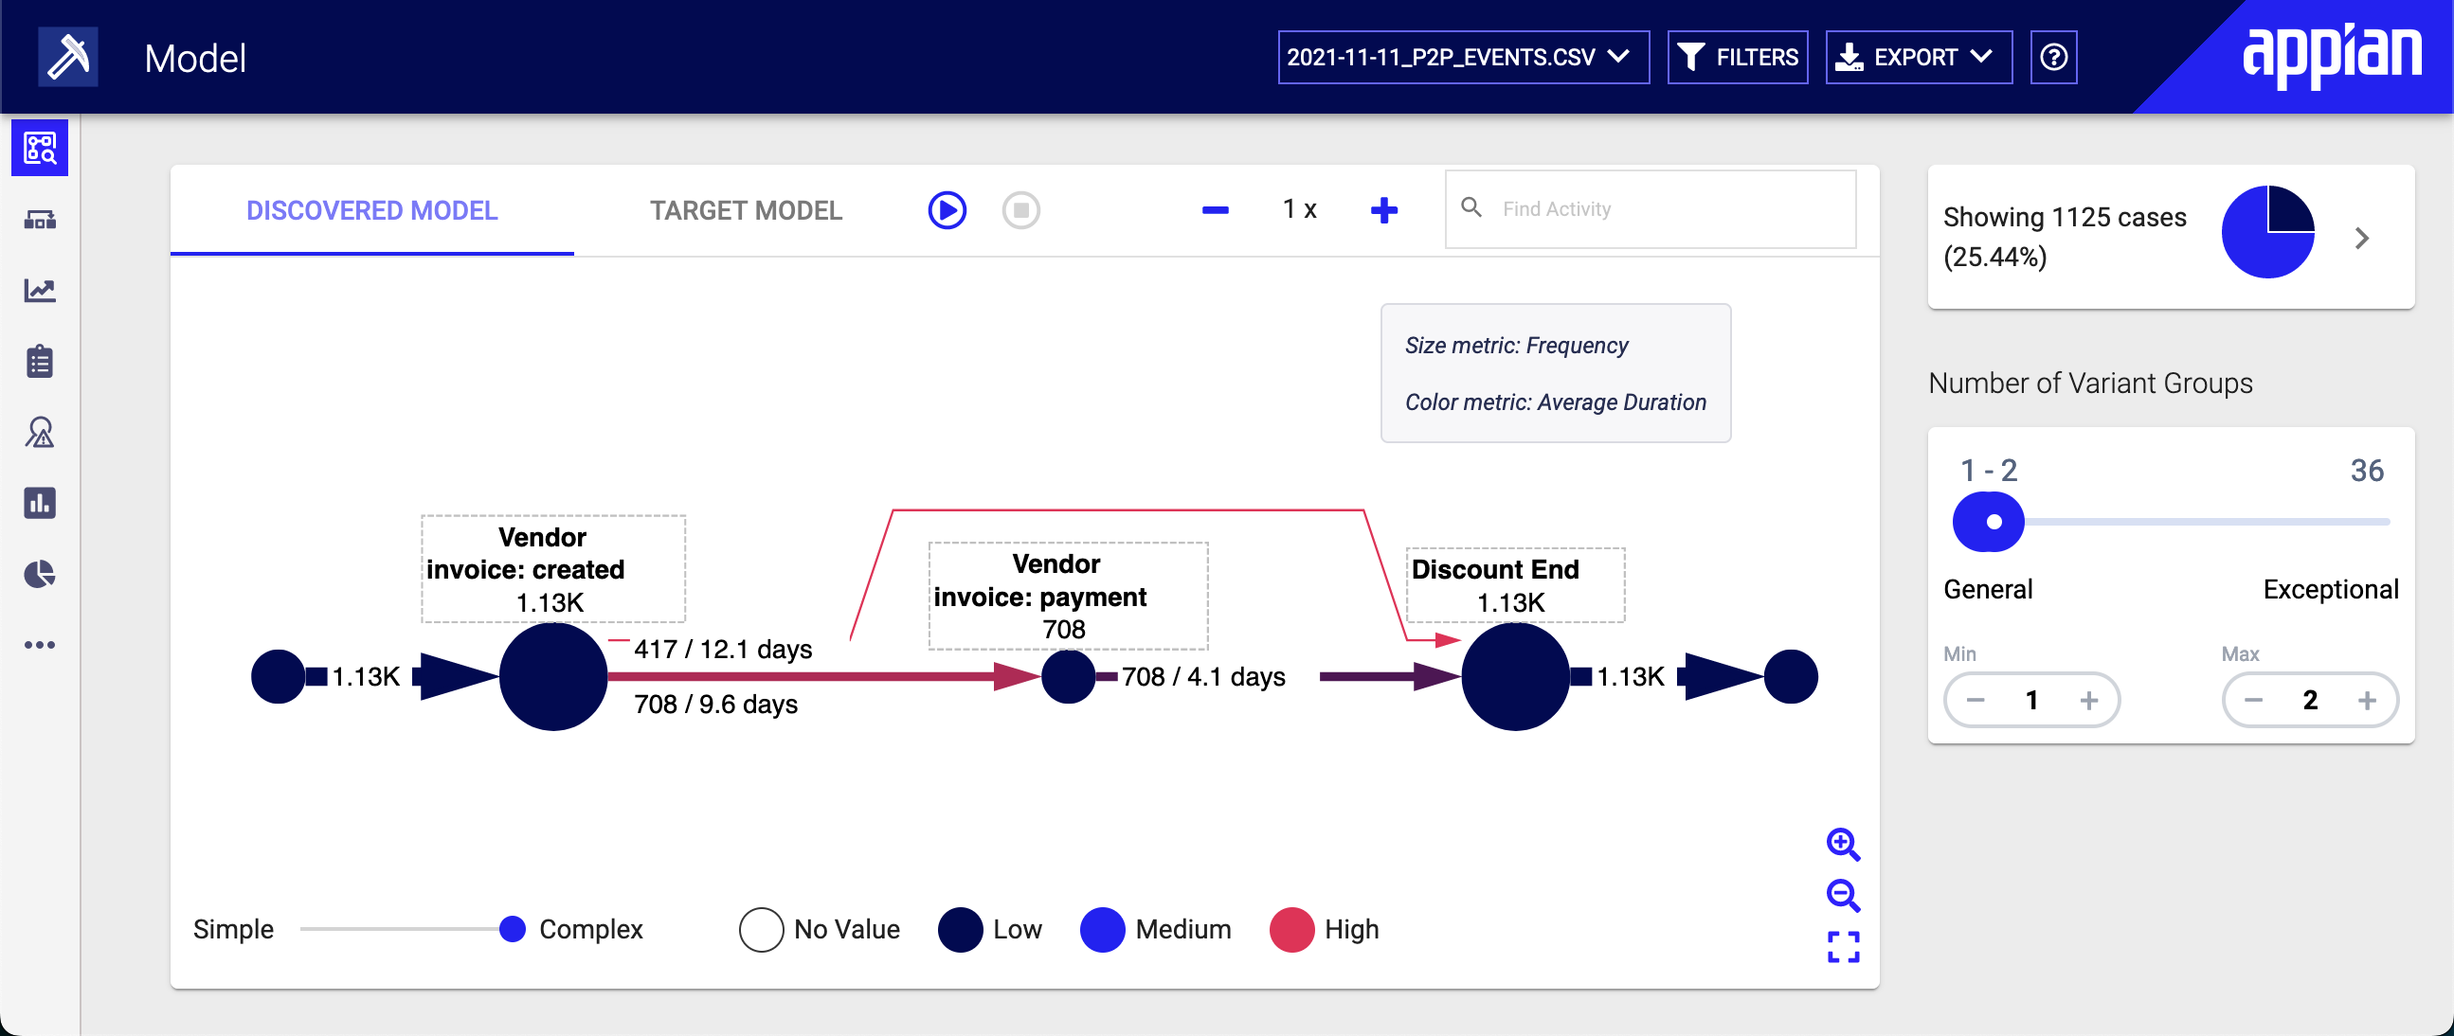Open the help question mark icon
The height and width of the screenshot is (1036, 2454).
(2053, 57)
